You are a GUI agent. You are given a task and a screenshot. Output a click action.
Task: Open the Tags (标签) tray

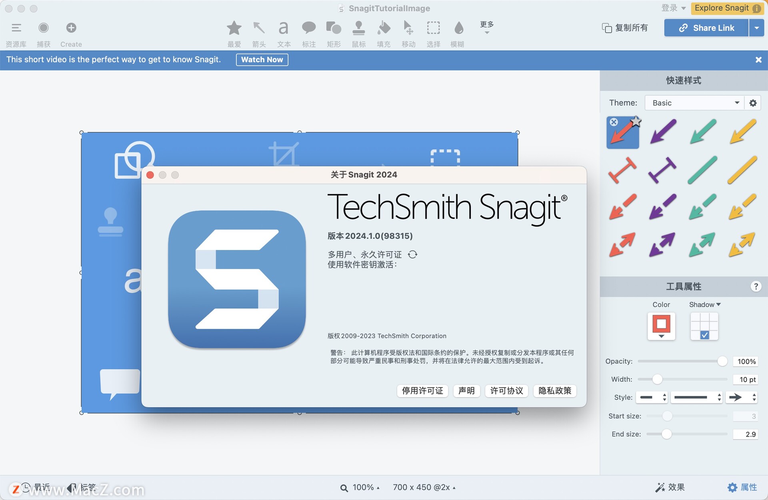[82, 488]
